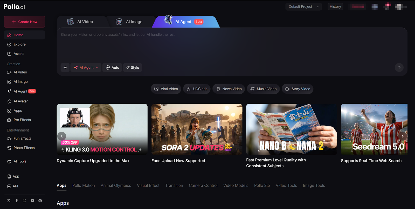Viewport: 415px width, 209px height.
Task: Open the History button
Action: (x=335, y=6)
